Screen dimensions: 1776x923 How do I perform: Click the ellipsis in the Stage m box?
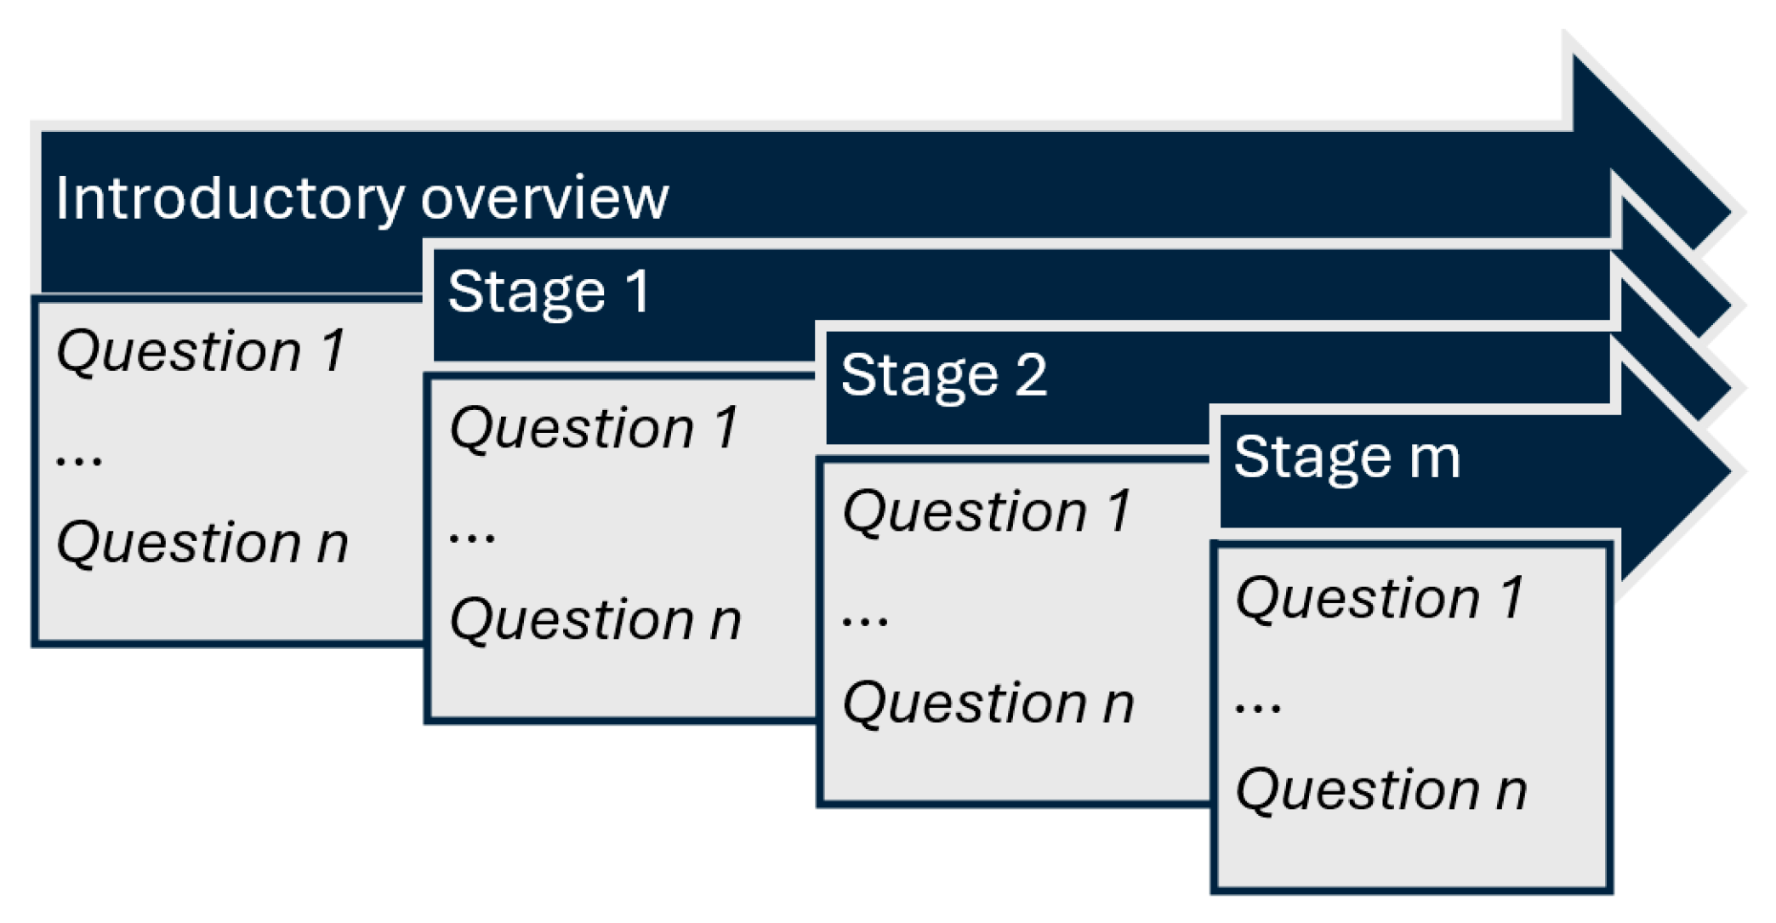tap(1258, 706)
